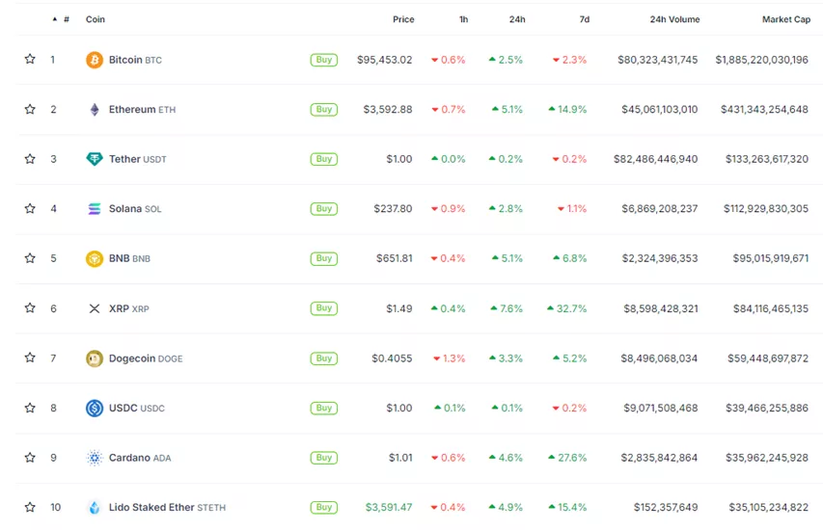Click the Cardano logo icon
Screen dimensions: 823x530
click(95, 458)
